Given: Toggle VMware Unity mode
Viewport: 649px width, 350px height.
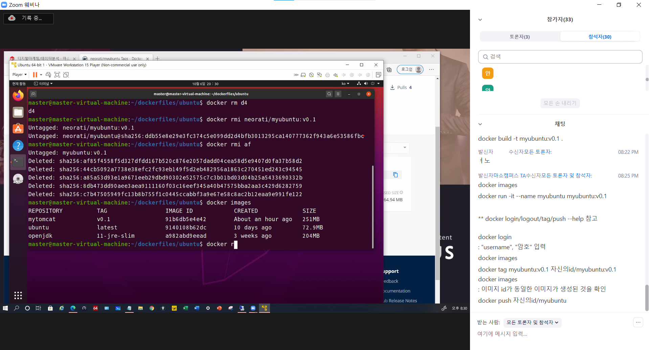Looking at the screenshot, I should (66, 75).
